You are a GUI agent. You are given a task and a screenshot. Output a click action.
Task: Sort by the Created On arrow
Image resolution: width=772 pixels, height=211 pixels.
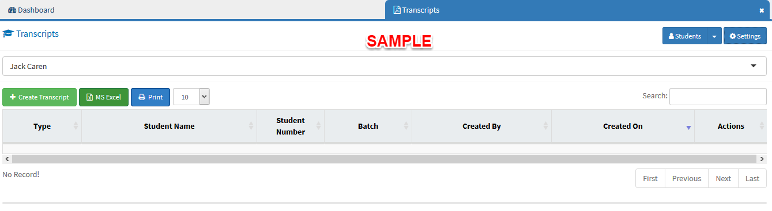point(688,128)
